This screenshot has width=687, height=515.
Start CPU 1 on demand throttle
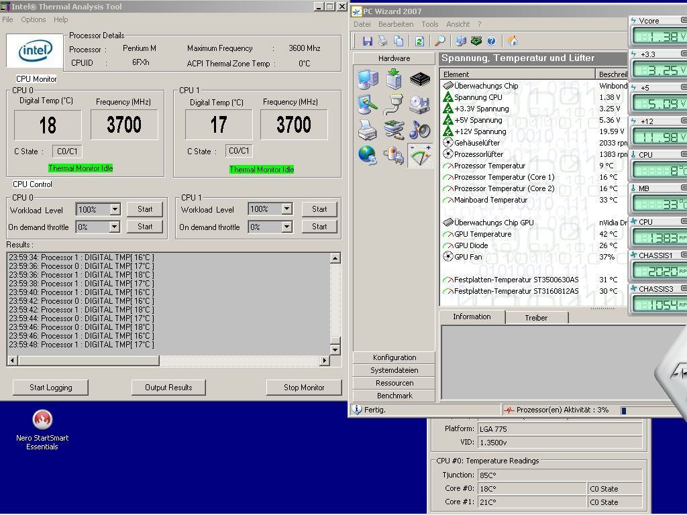[x=319, y=227]
